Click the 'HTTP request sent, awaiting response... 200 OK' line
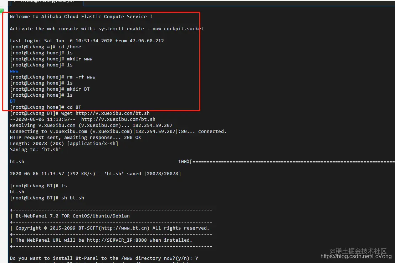Screen dimensions: 395x263 coord(75,138)
